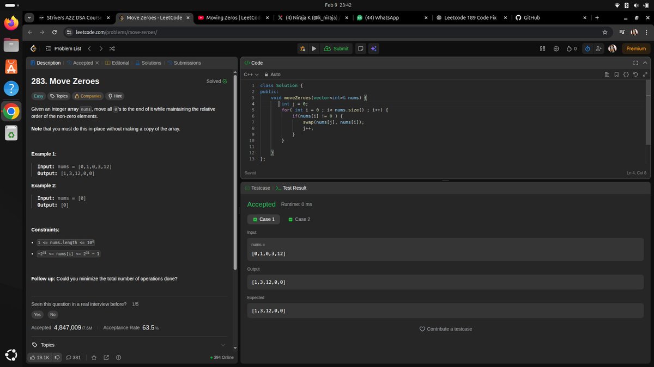Image resolution: width=654 pixels, height=367 pixels.
Task: Open the 381 comments icon
Action: [74, 357]
